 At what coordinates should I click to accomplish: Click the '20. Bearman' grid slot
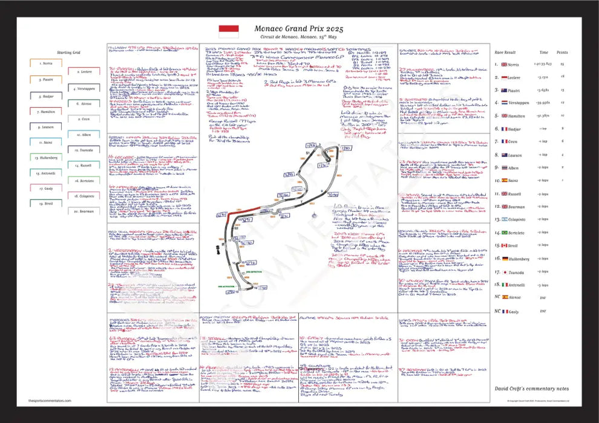click(x=83, y=212)
